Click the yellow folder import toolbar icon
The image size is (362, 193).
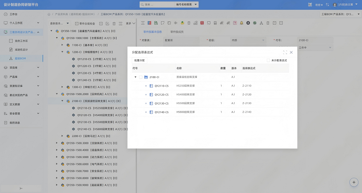point(182,23)
